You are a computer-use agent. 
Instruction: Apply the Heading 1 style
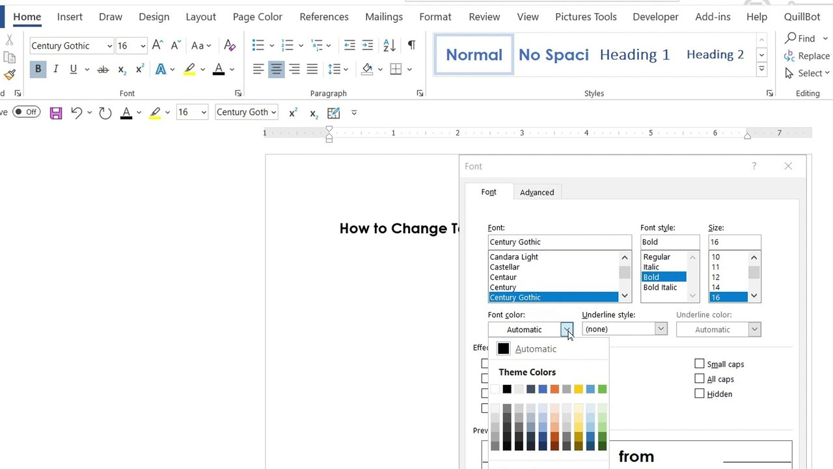pos(635,55)
